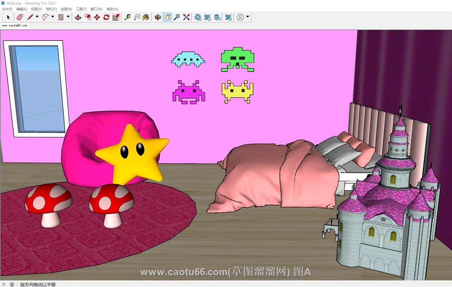
Task: Choose the Scale tool
Action: pyautogui.click(x=116, y=17)
